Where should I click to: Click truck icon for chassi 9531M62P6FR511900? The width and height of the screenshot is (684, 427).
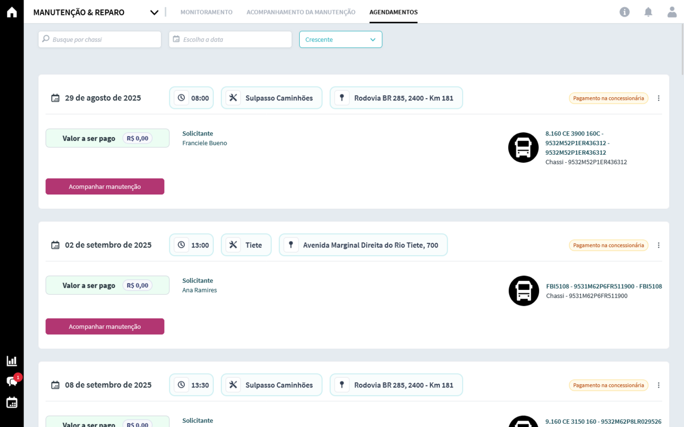click(524, 291)
